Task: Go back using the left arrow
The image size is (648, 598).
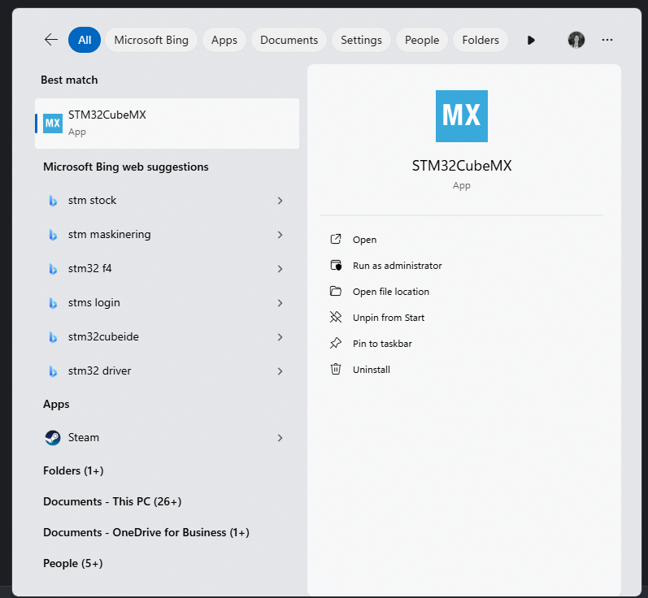Action: tap(51, 40)
